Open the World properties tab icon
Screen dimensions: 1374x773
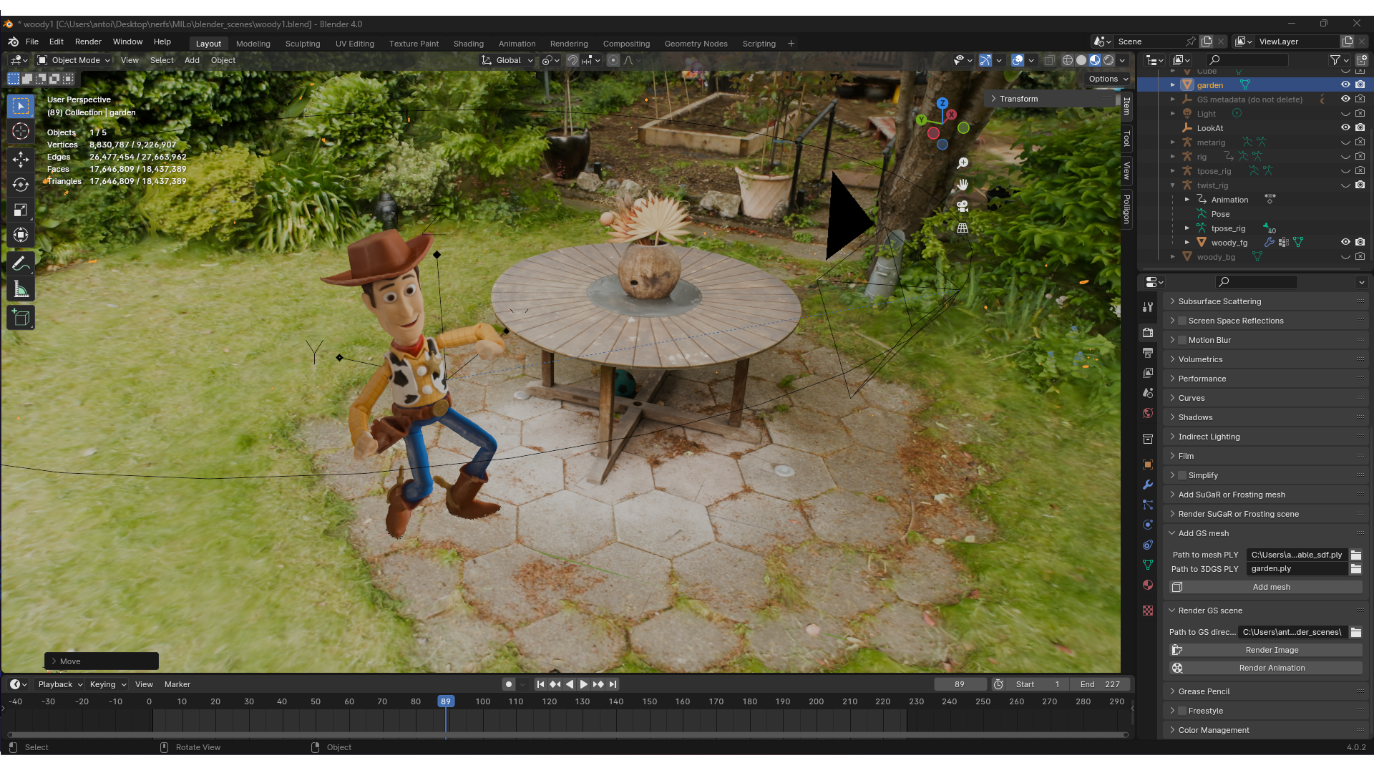pyautogui.click(x=1148, y=413)
